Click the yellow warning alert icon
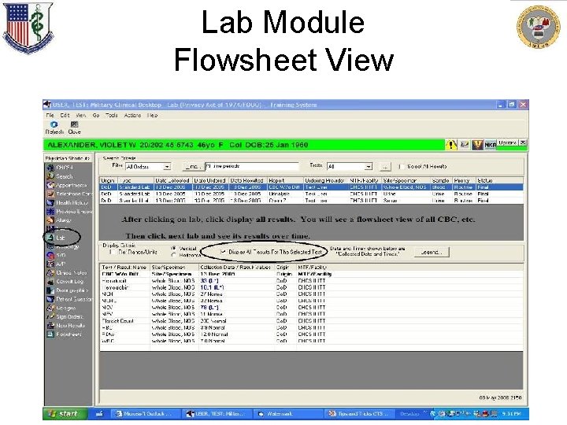This screenshot has height=425, width=567. pyautogui.click(x=451, y=145)
